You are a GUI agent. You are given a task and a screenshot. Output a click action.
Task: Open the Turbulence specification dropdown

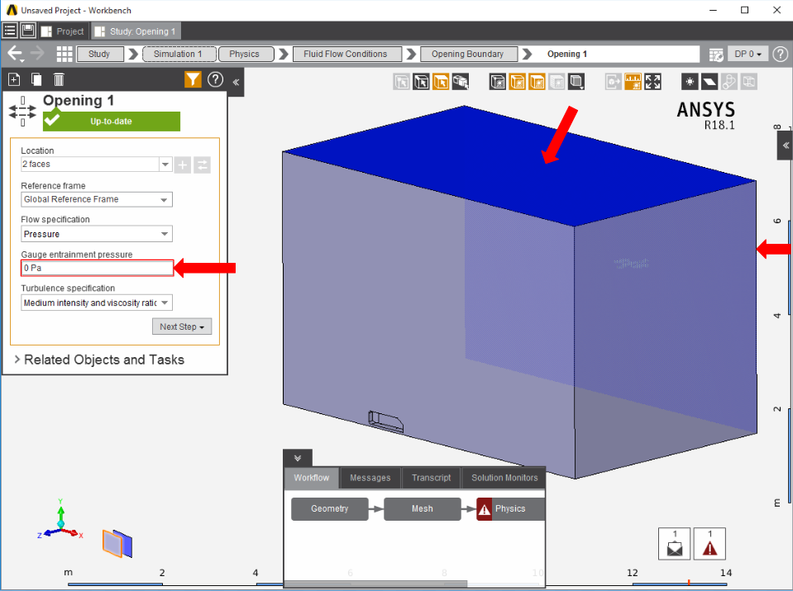click(97, 303)
